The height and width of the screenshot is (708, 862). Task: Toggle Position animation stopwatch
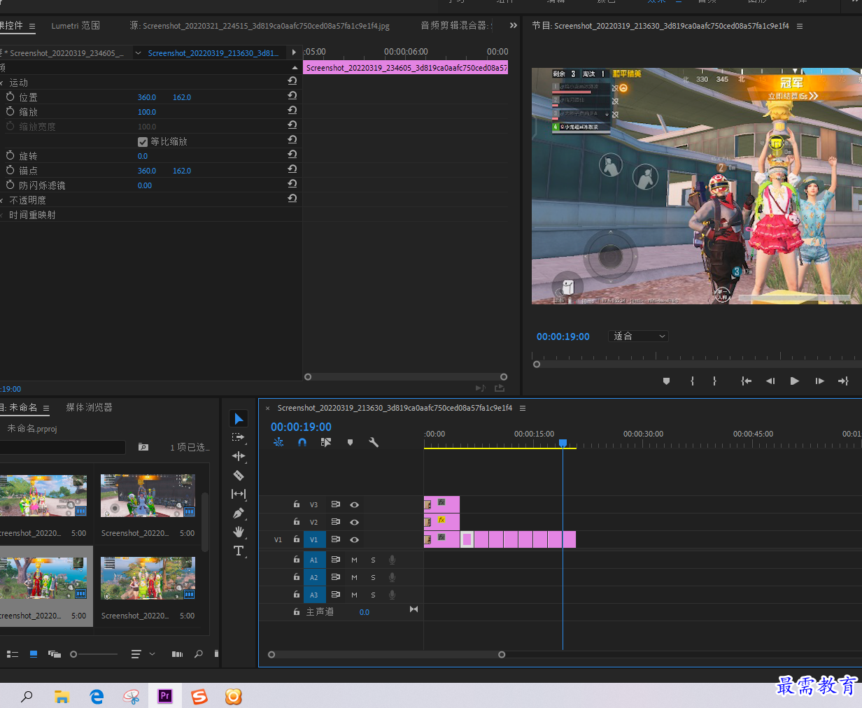(10, 97)
